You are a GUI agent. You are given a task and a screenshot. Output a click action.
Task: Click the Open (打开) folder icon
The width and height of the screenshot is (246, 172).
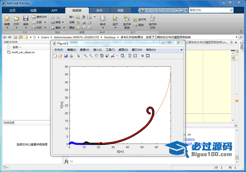tap(16, 18)
